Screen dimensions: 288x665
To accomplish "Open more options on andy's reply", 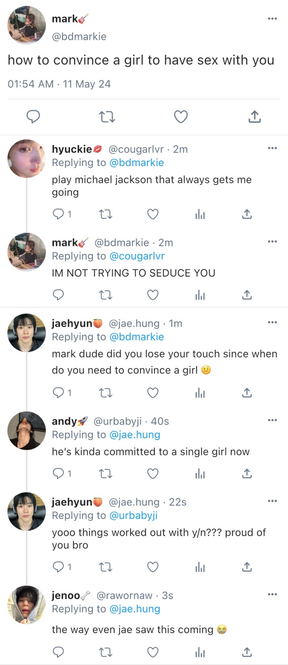I will 272,420.
